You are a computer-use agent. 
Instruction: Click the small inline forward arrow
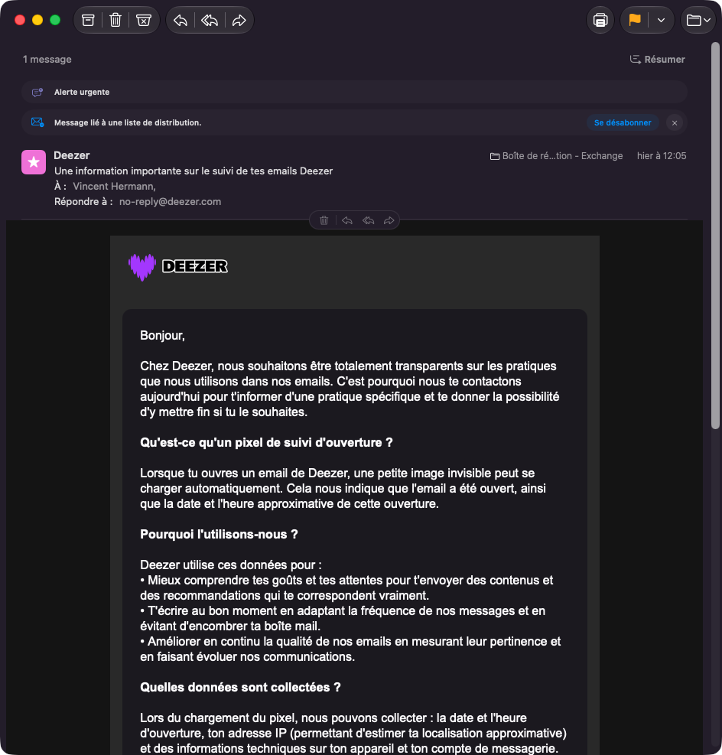389,220
